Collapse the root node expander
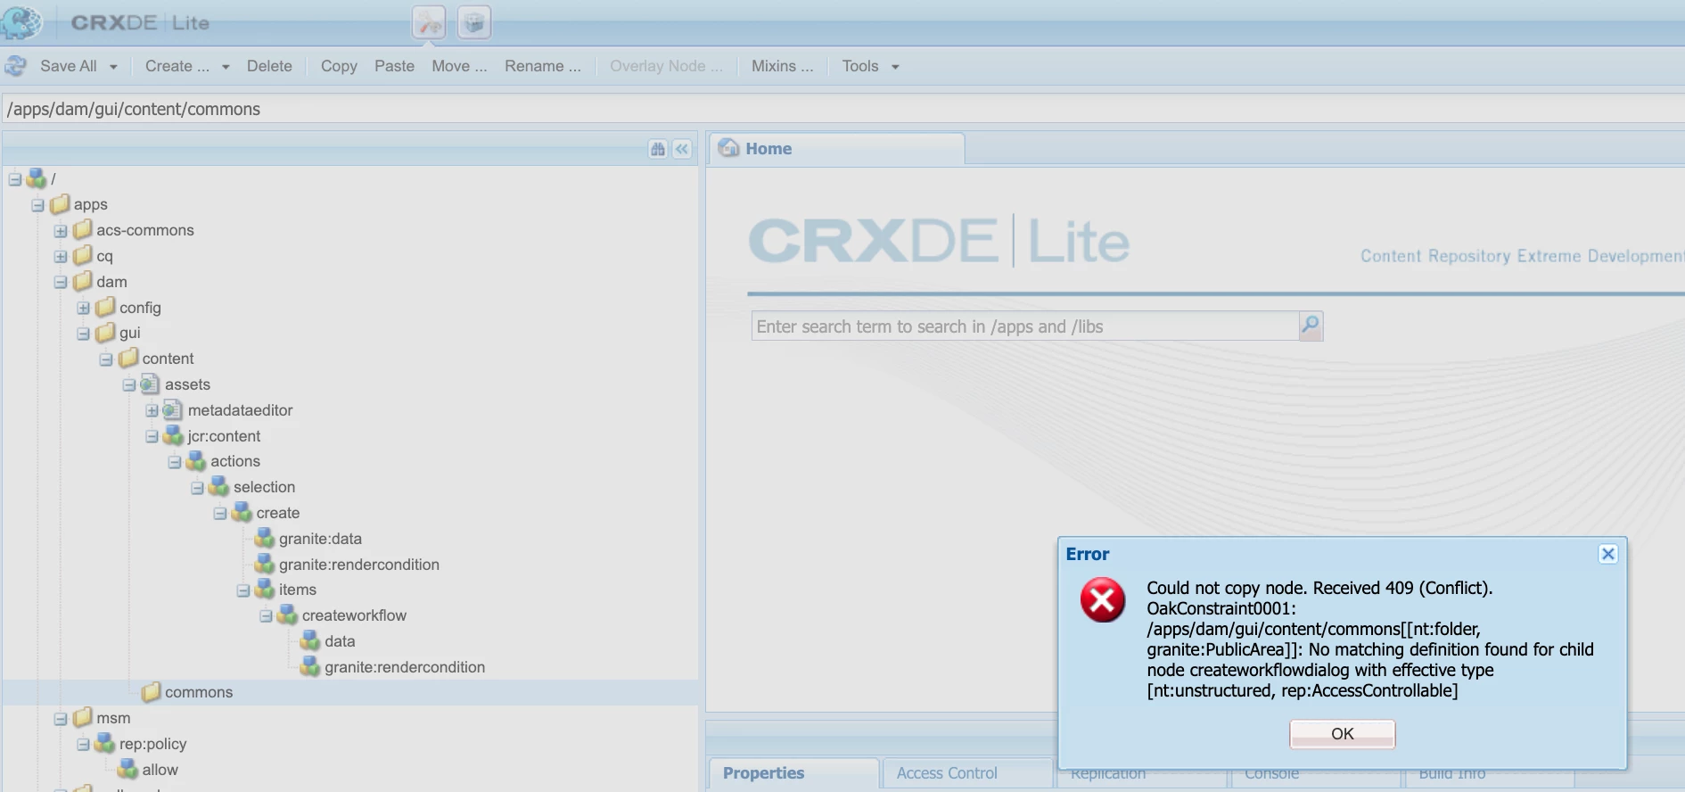Viewport: 1685px width, 792px height. pos(15,179)
